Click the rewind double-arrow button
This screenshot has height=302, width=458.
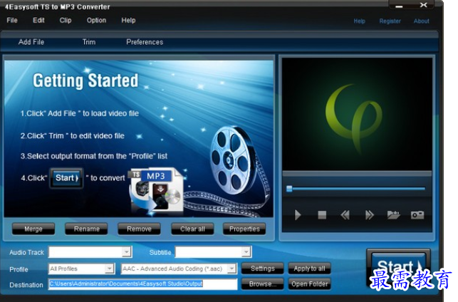345,215
